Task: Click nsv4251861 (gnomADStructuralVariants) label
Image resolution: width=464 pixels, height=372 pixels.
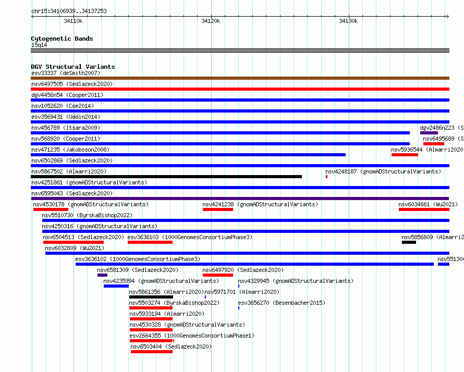Action: click(x=89, y=182)
